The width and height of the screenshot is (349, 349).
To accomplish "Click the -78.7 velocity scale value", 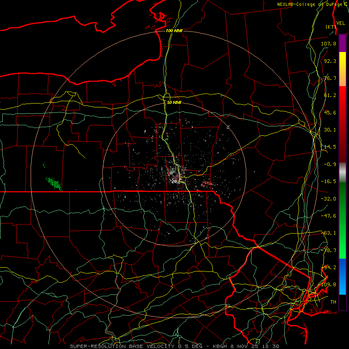I will pyautogui.click(x=328, y=251).
